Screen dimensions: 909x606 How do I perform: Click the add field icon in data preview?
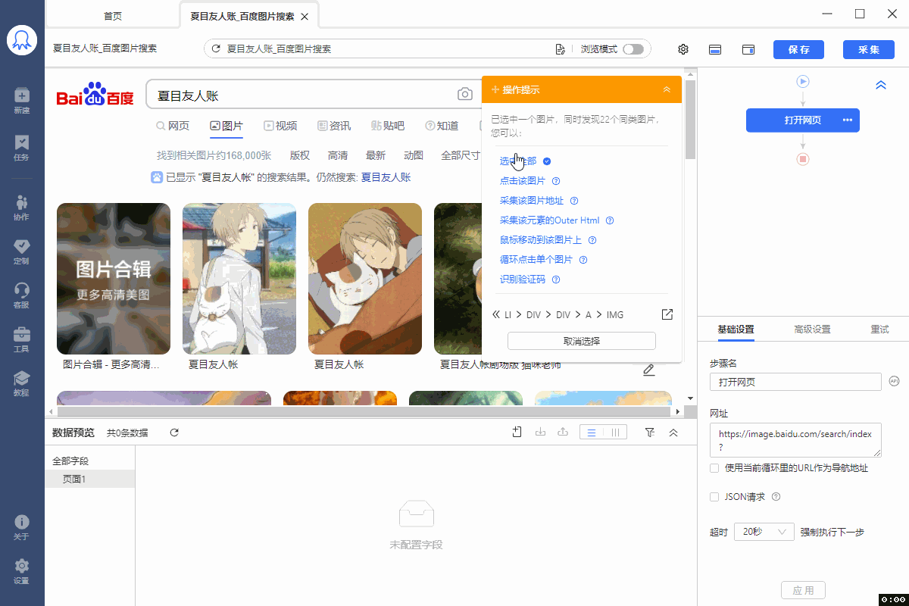[517, 432]
